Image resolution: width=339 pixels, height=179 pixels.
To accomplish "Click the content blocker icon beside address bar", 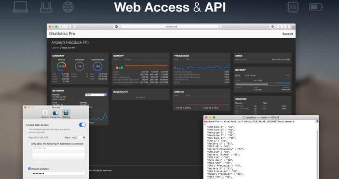I will pos(117,26).
